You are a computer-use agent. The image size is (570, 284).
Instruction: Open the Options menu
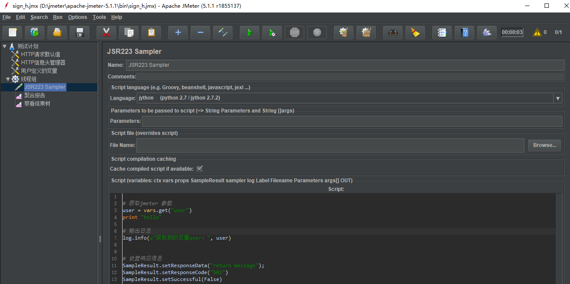pyautogui.click(x=77, y=17)
